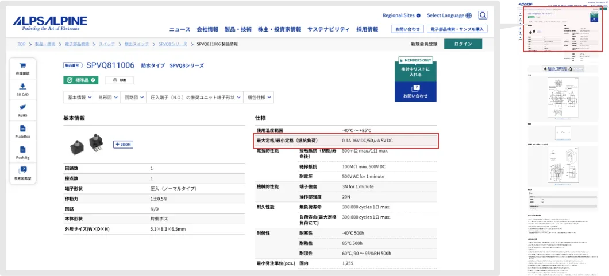Click the 0.1A 16V DC/50μA 5V DC value
The width and height of the screenshot is (609, 276).
368,141
